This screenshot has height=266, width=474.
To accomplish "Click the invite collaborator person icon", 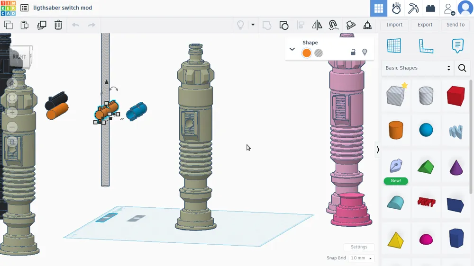I will coord(449,9).
